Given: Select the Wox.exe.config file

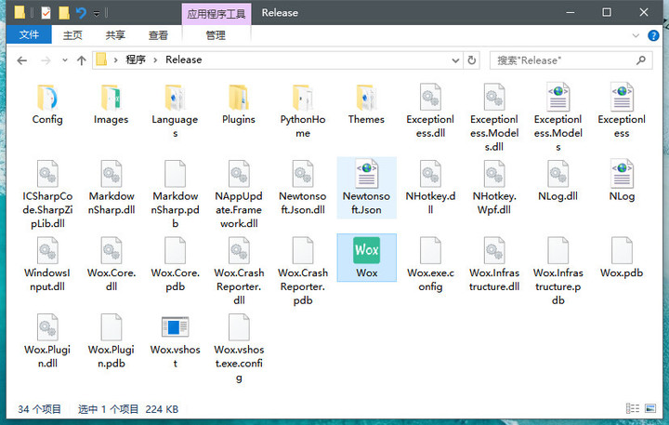Looking at the screenshot, I should [x=430, y=265].
